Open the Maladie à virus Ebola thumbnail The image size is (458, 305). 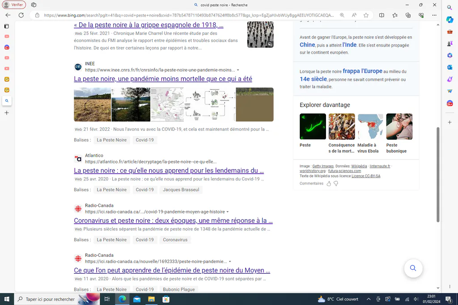tap(370, 126)
